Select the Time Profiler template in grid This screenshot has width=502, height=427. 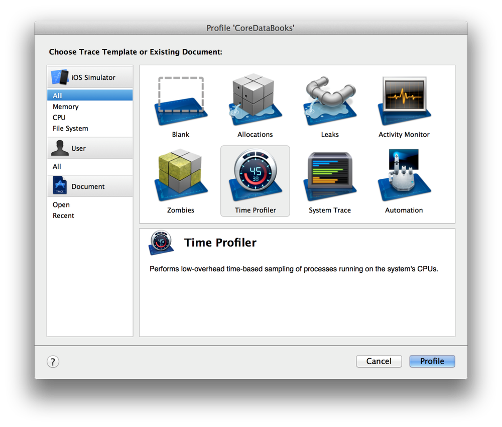tap(255, 181)
